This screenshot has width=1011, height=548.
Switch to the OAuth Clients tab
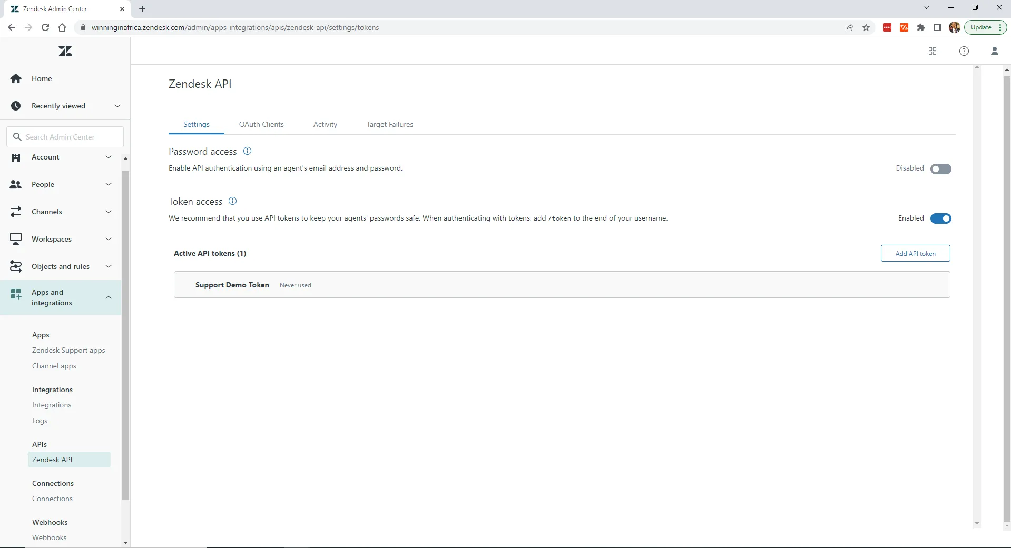pyautogui.click(x=261, y=124)
